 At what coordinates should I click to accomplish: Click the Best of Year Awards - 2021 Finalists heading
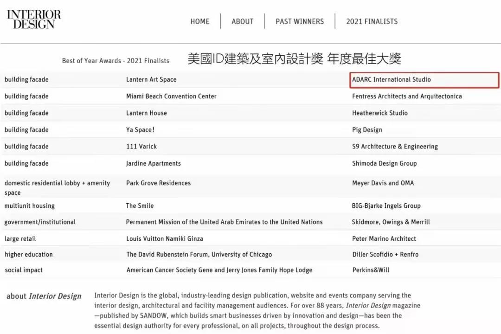[x=116, y=61]
